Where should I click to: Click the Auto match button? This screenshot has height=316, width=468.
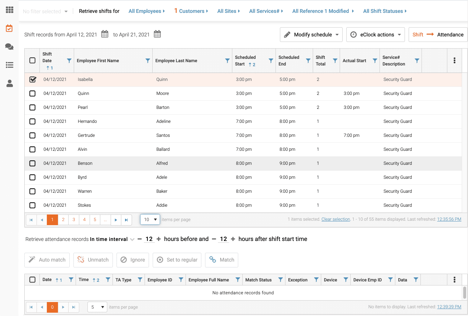pos(47,260)
